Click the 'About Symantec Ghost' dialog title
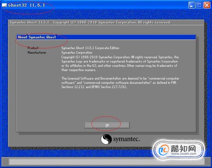212x168 pixels. coord(37,37)
